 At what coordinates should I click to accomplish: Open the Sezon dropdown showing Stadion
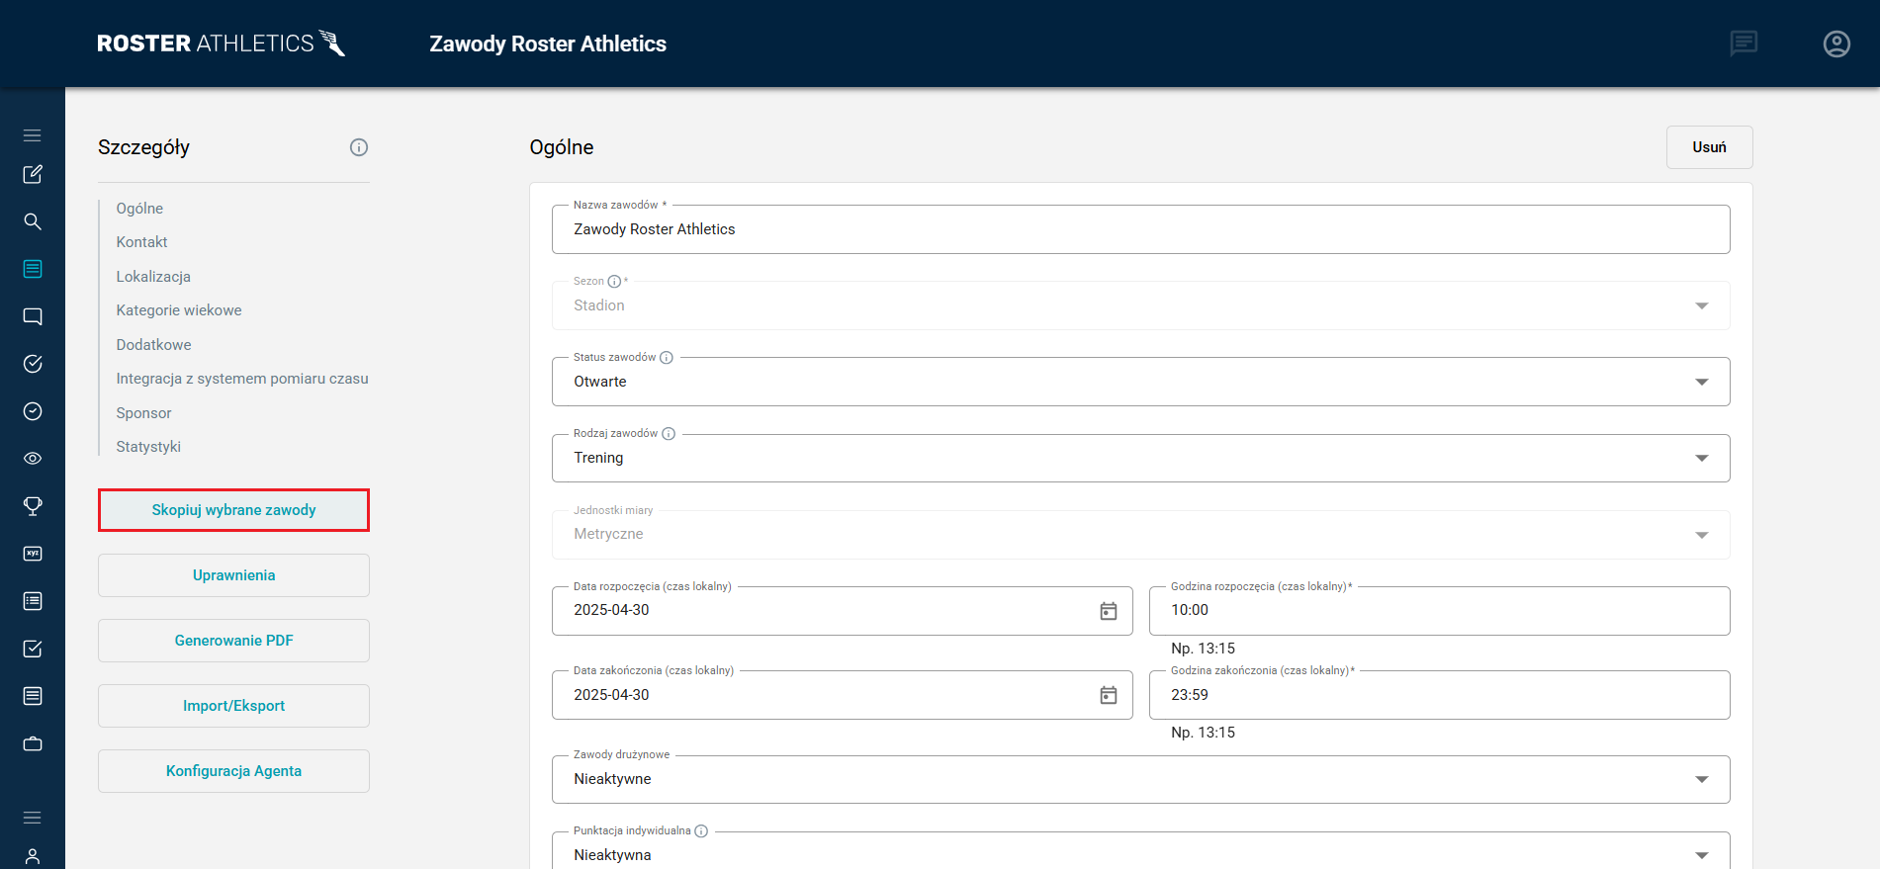1140,305
